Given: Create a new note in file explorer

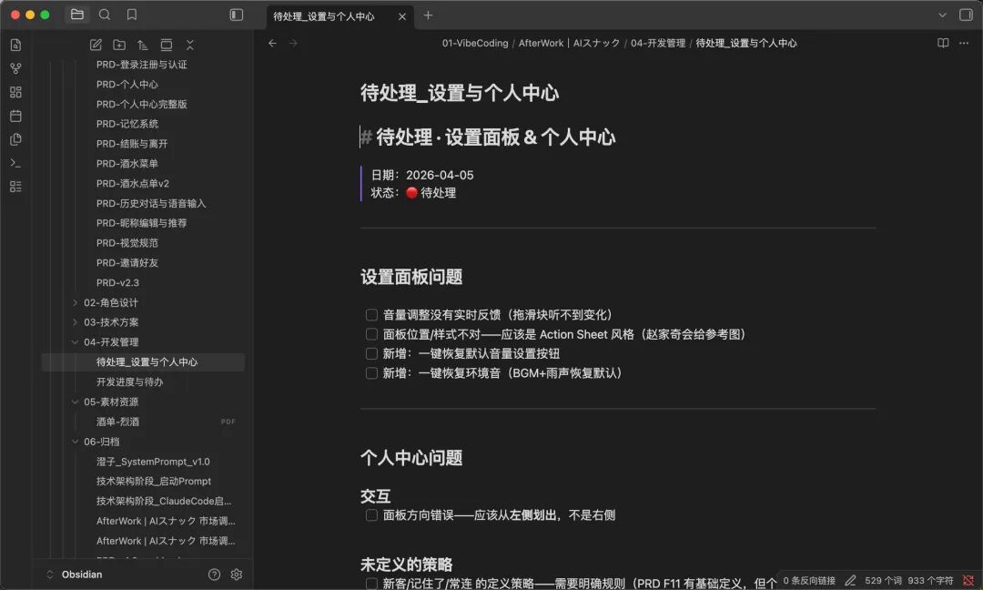Looking at the screenshot, I should point(96,45).
